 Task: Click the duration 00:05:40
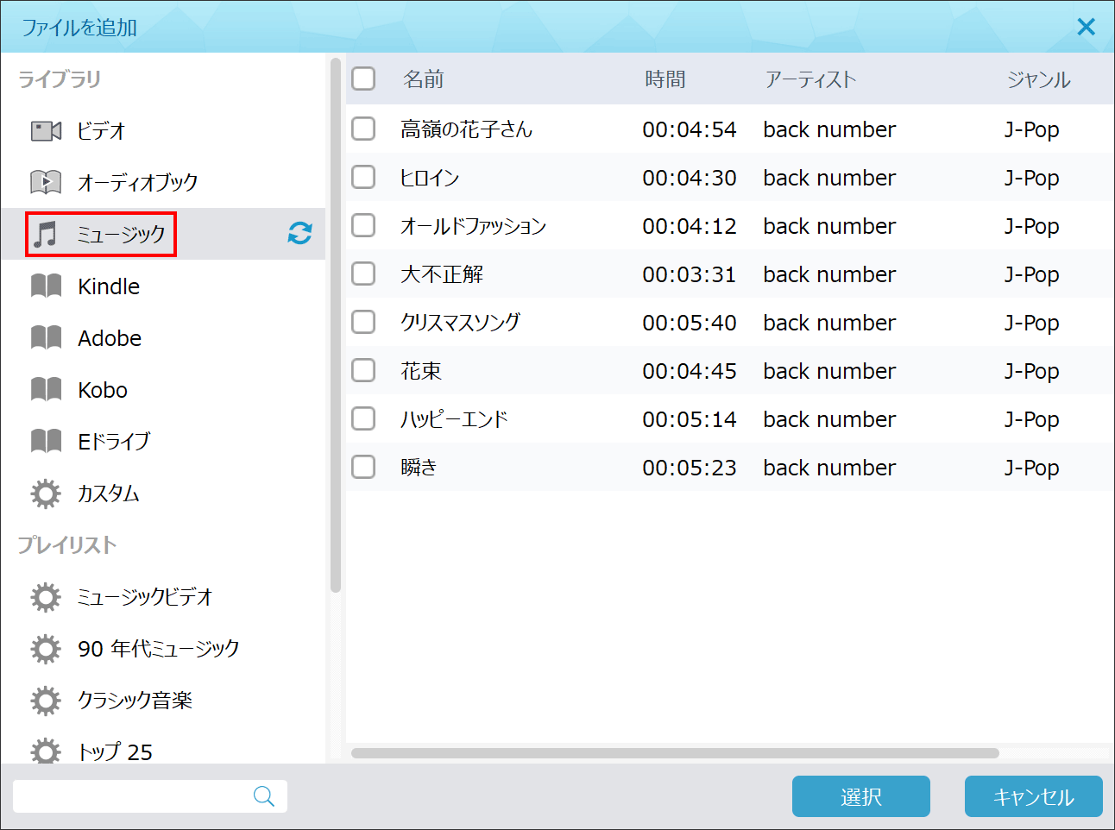690,323
